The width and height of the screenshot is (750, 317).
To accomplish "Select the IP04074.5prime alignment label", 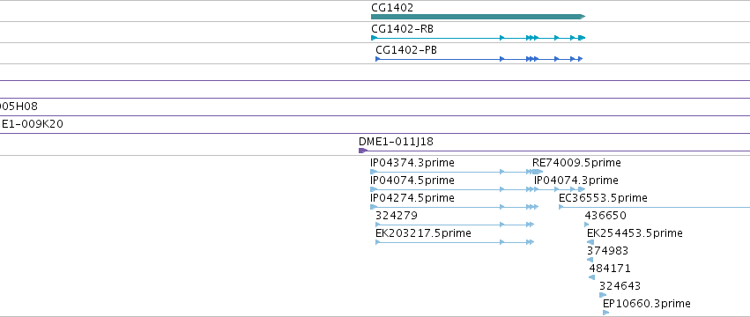I will 412,181.
